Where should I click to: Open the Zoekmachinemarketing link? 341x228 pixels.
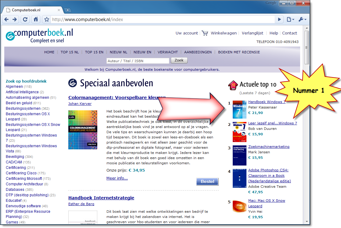tap(269, 147)
